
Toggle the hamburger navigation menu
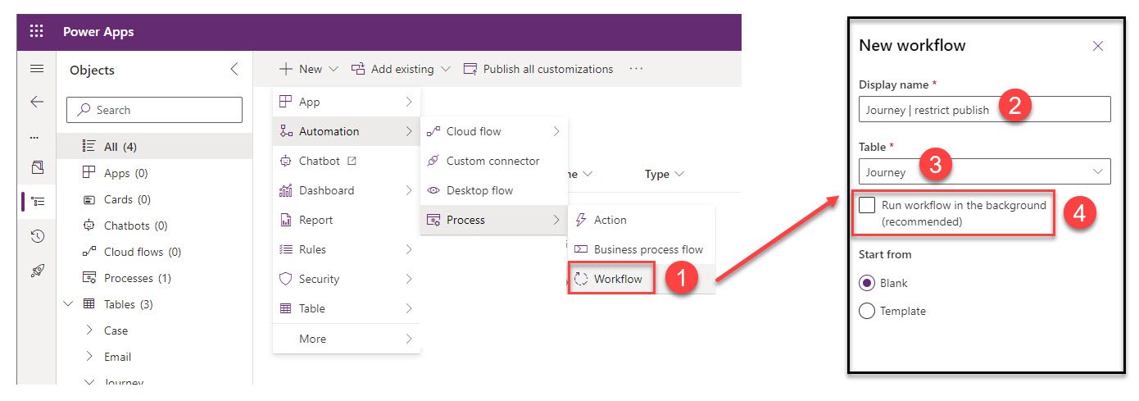[x=37, y=70]
